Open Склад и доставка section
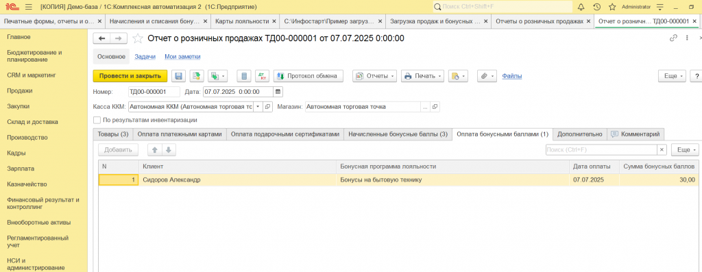Screen dimensions: 702x272 point(33,122)
